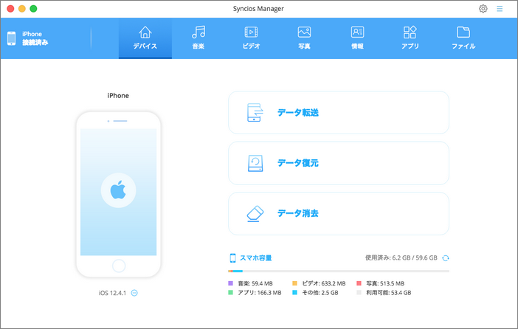518x329 pixels.
Task: Open the settings gear icon
Action: [483, 9]
